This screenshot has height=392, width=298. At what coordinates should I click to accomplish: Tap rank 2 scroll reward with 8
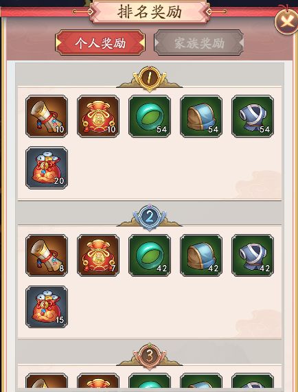click(47, 255)
